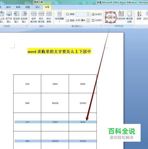
Task: Click the blue-highlighted cell containing 2564
Action: click(x=55, y=122)
